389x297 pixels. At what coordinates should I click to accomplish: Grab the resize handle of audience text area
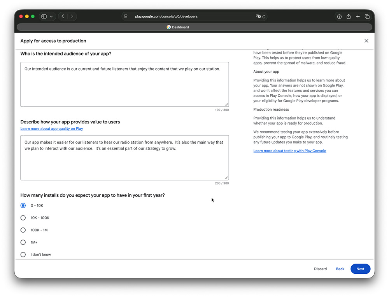click(x=226, y=104)
